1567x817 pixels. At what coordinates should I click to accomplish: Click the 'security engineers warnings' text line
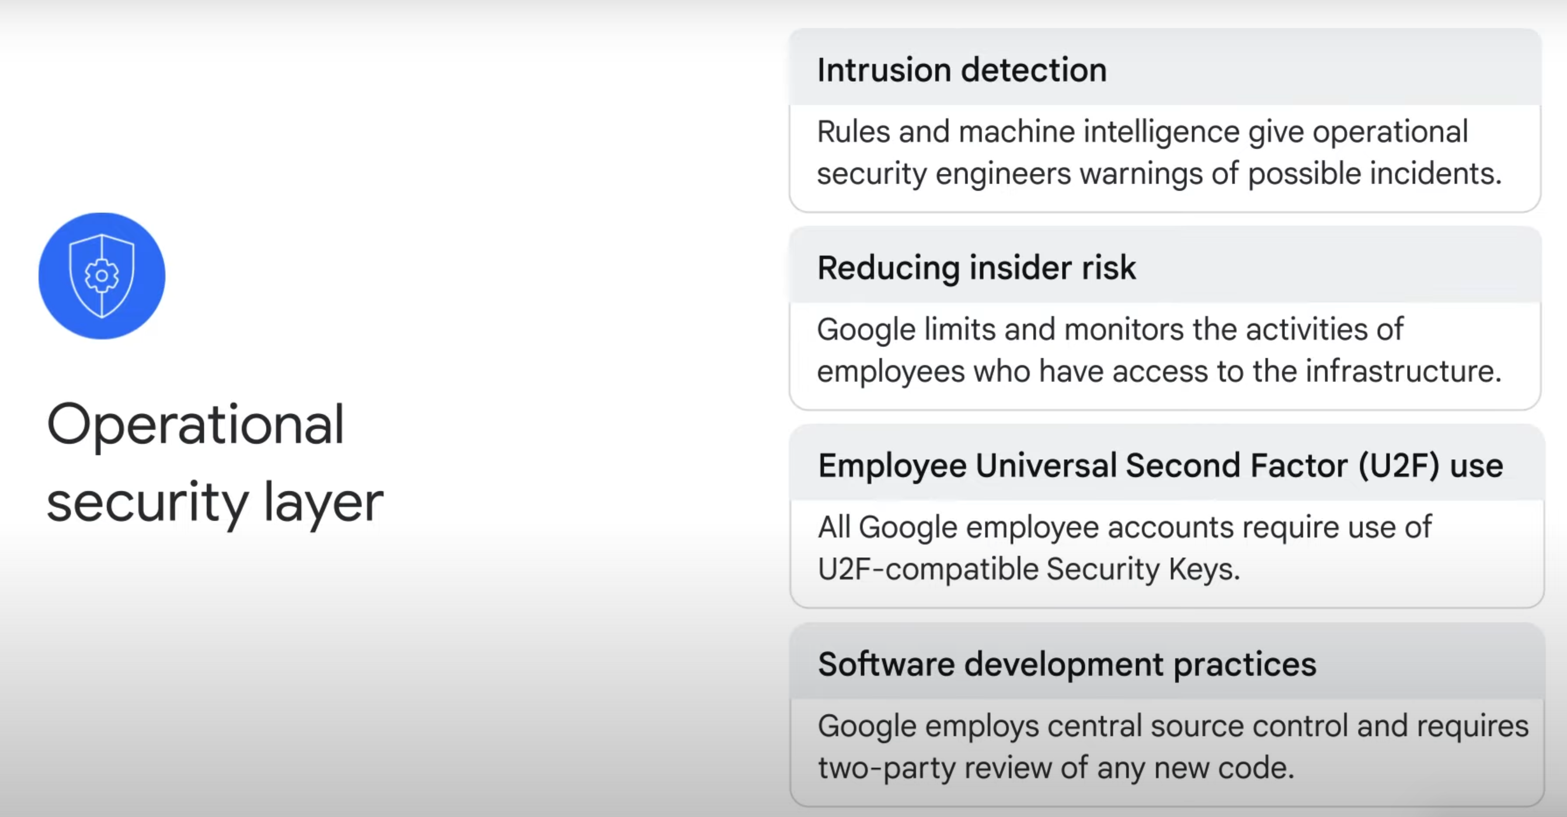(1159, 174)
